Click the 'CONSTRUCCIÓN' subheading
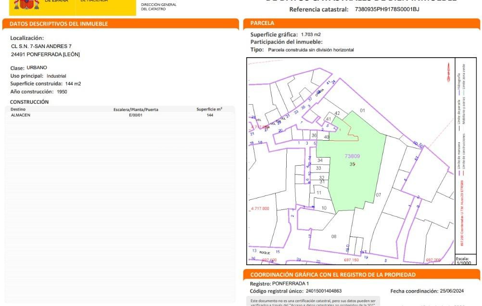 click(x=29, y=102)
